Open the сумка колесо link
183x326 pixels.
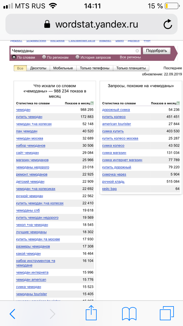click(113, 145)
